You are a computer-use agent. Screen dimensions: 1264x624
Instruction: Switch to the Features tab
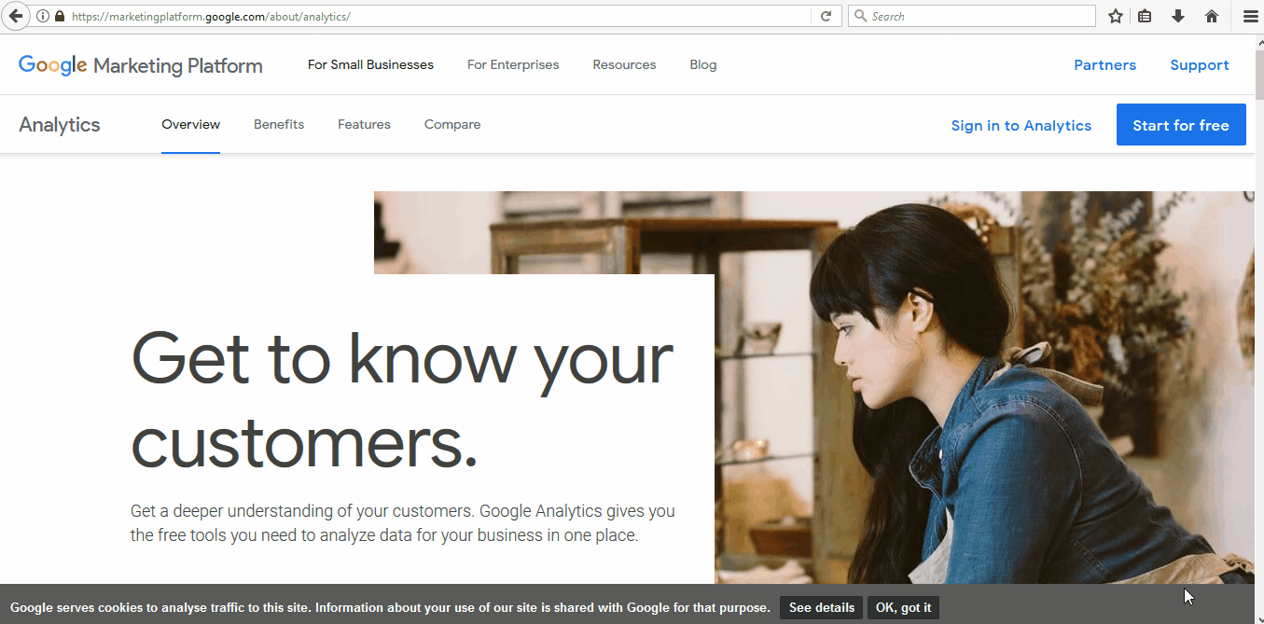point(364,124)
